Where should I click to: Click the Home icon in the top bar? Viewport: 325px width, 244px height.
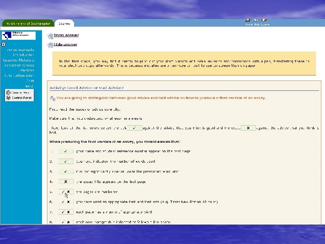point(248,20)
